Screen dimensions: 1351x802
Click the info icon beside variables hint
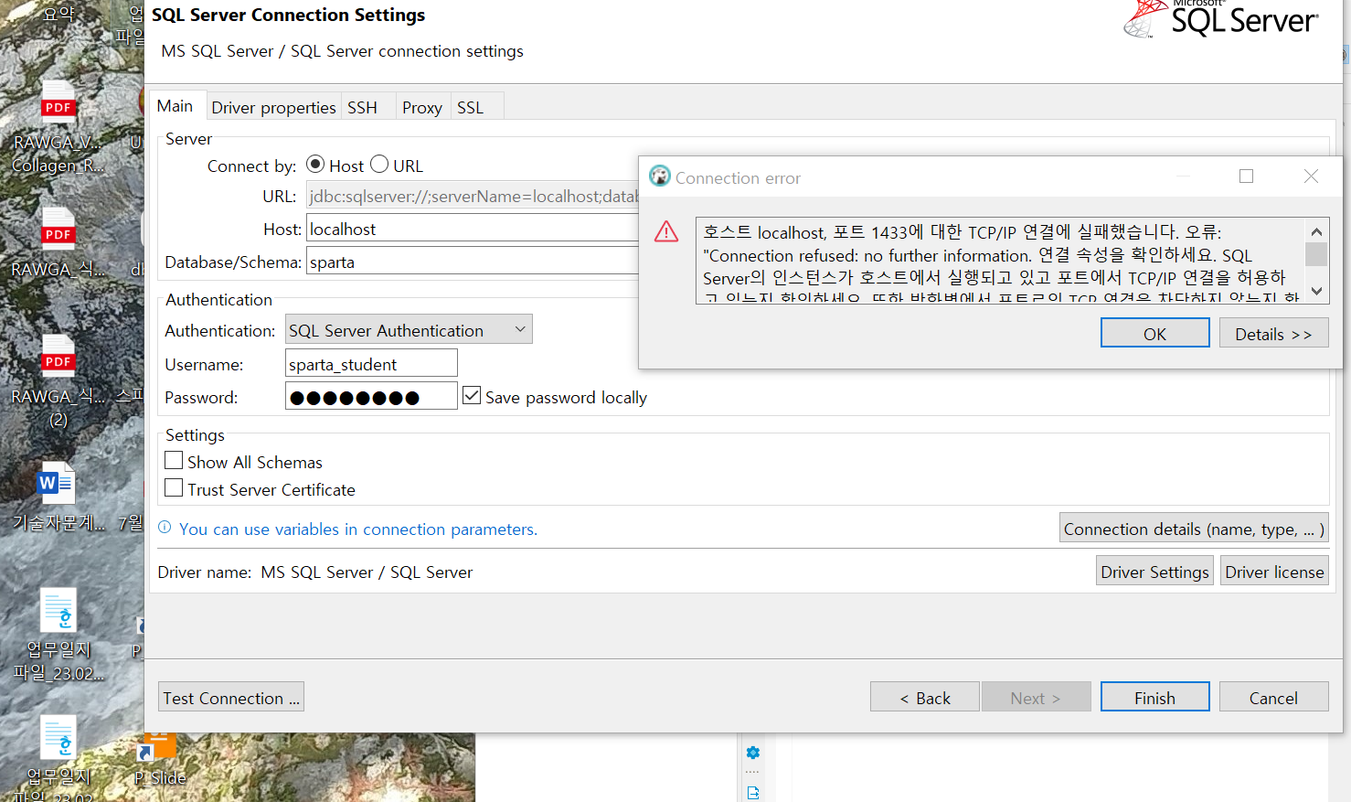coord(165,528)
